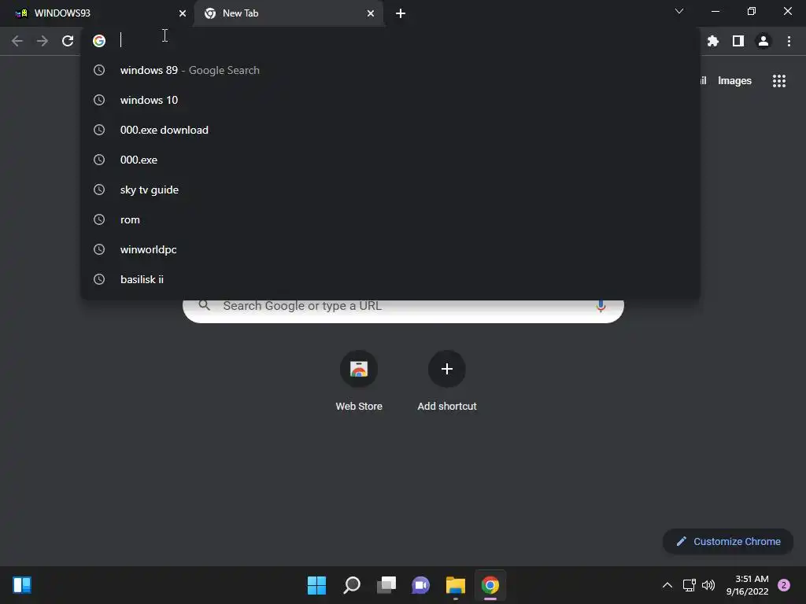Close the New Tab tab
The image size is (806, 604).
371,13
